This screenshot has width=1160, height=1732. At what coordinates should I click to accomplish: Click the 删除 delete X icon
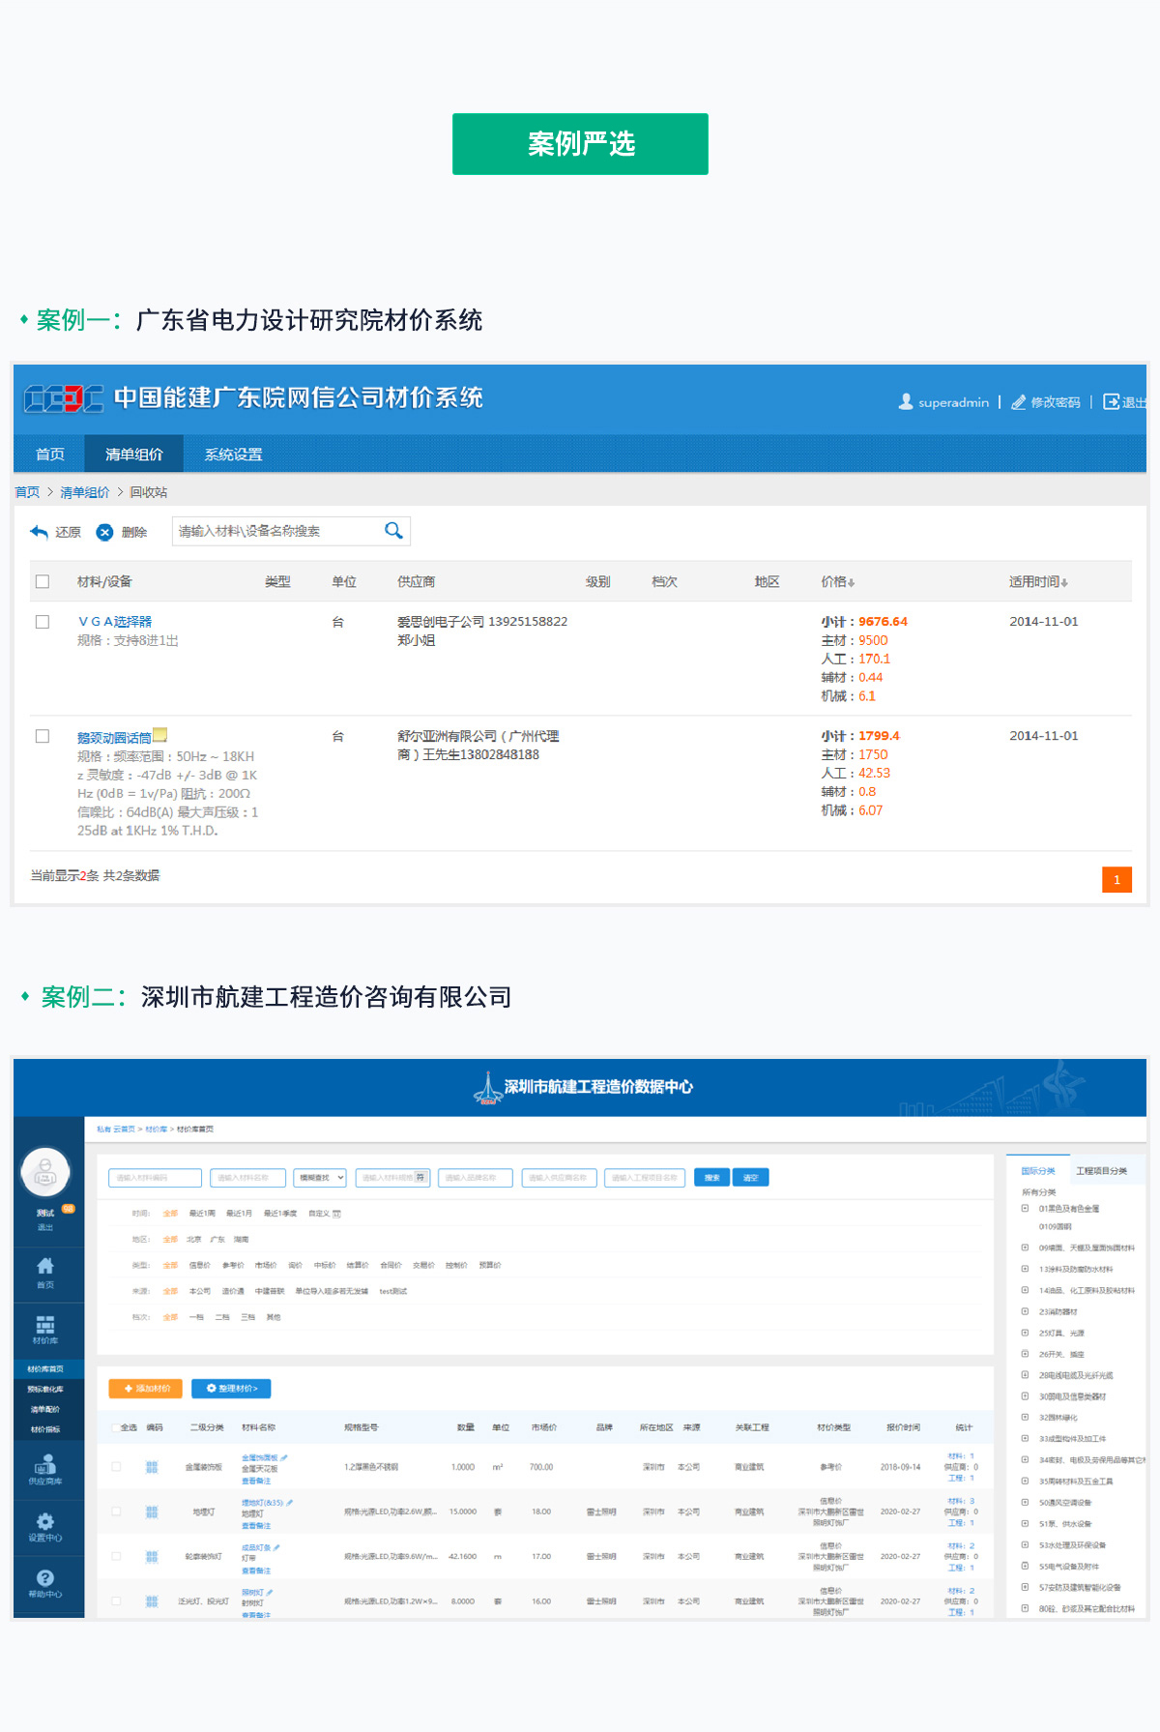tap(104, 532)
